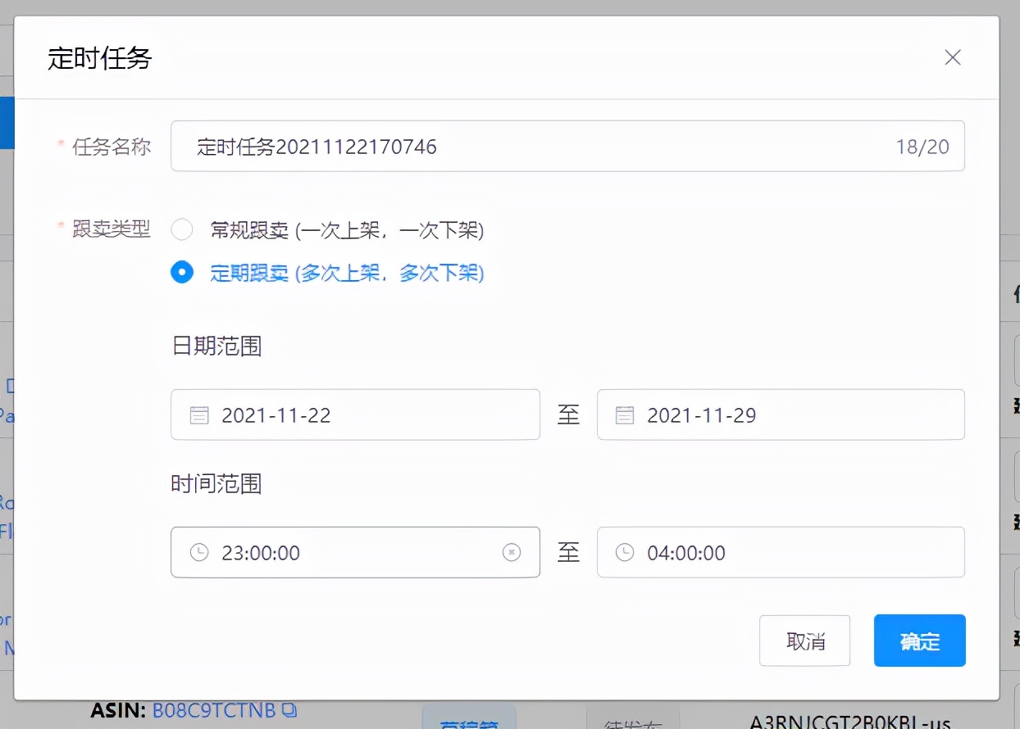The width and height of the screenshot is (1020, 729).
Task: Click the 任务名称 input field
Action: (567, 147)
